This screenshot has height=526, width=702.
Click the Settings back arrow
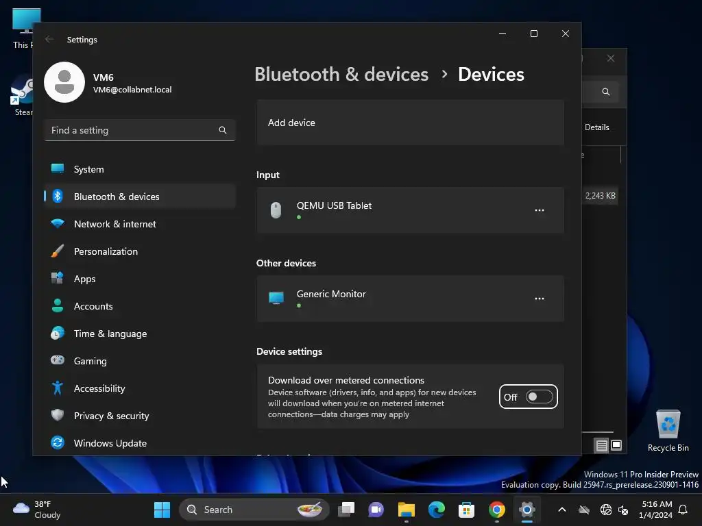tap(49, 39)
